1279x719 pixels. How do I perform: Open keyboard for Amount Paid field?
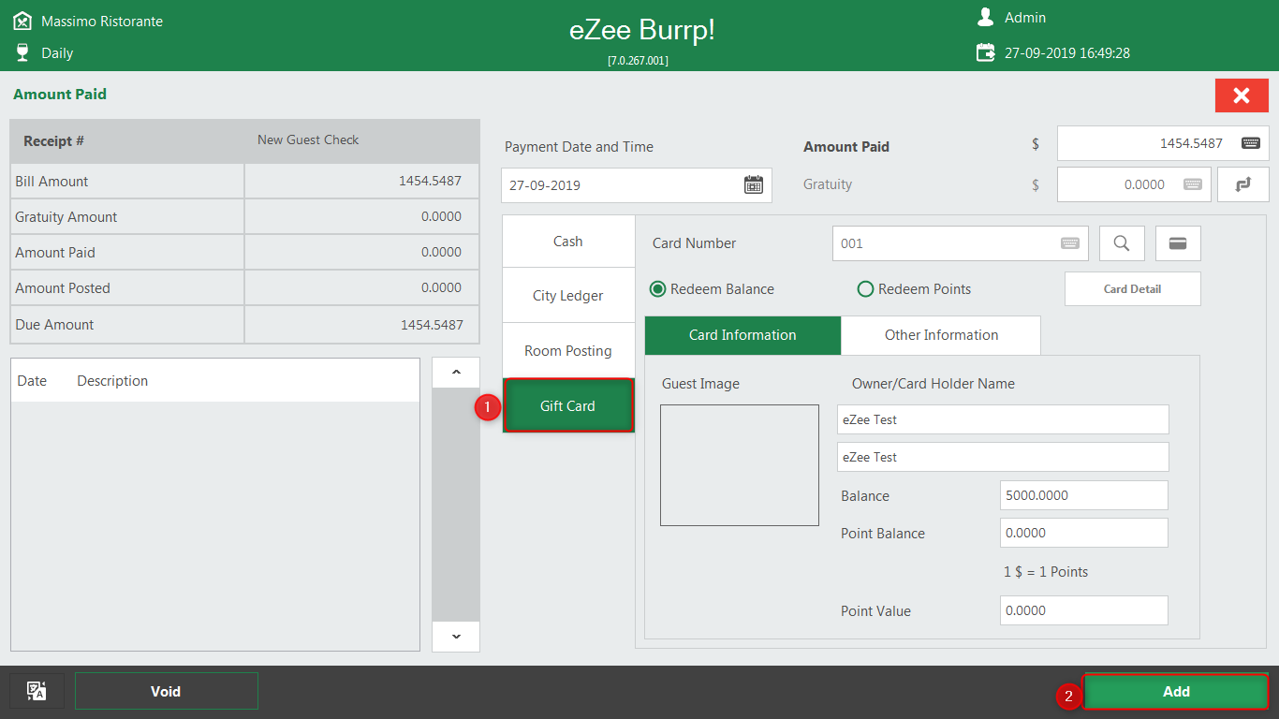(1250, 143)
